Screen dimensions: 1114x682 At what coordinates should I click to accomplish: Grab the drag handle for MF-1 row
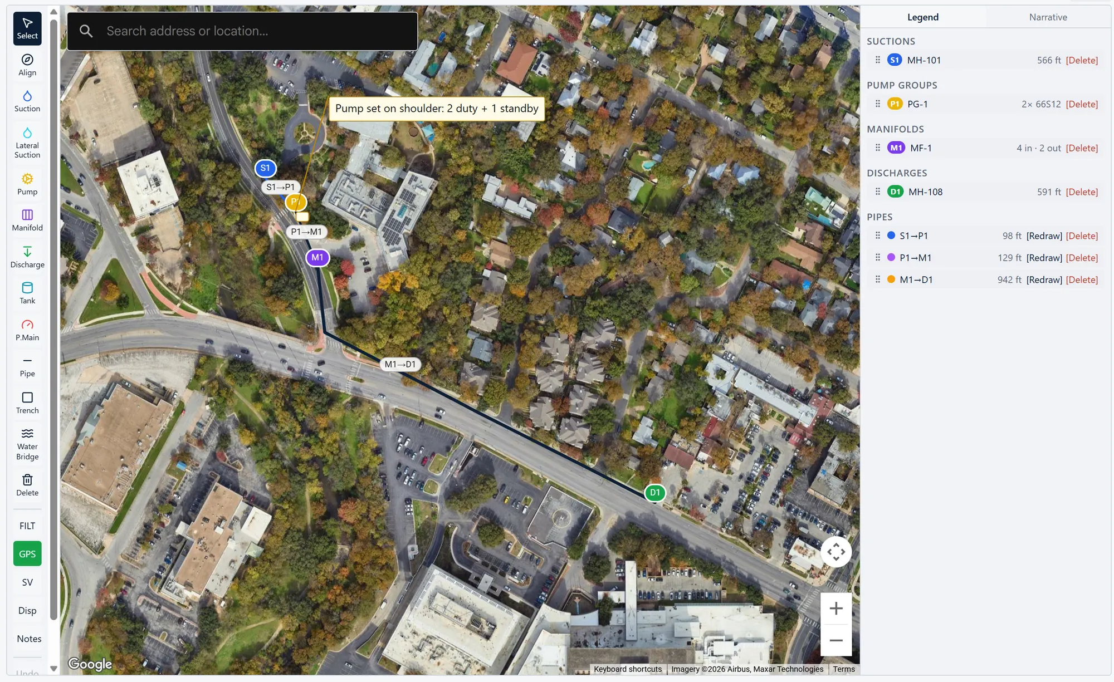click(878, 148)
